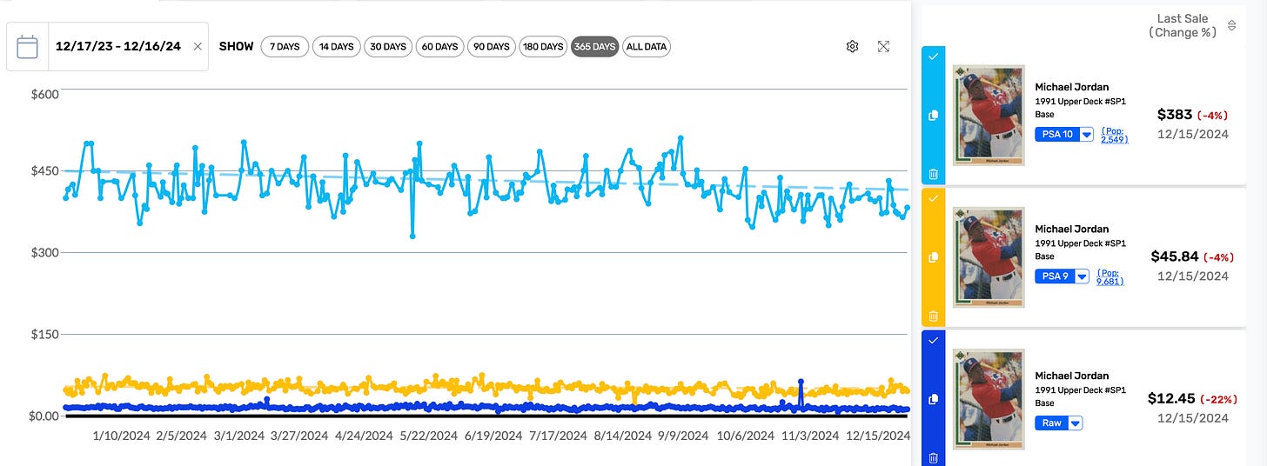The width and height of the screenshot is (1267, 466).
Task: Open chart settings gear icon
Action: pos(852,47)
